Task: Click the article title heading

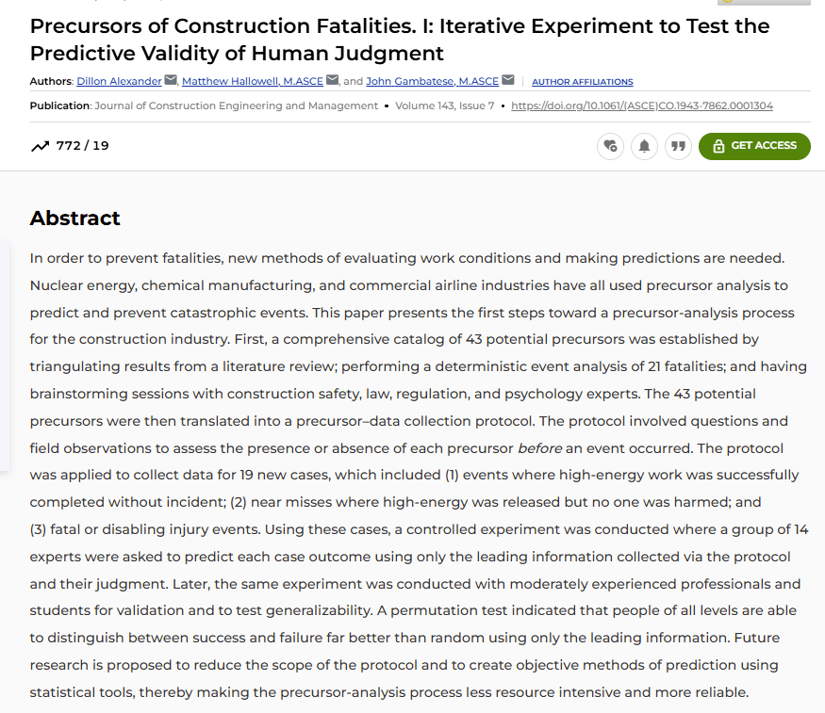Action: click(400, 40)
